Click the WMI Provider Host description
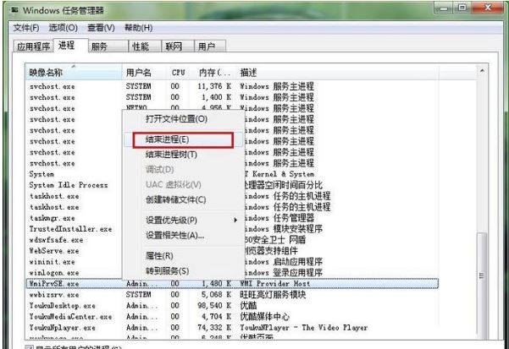Image resolution: width=509 pixels, height=349 pixels. point(274,284)
